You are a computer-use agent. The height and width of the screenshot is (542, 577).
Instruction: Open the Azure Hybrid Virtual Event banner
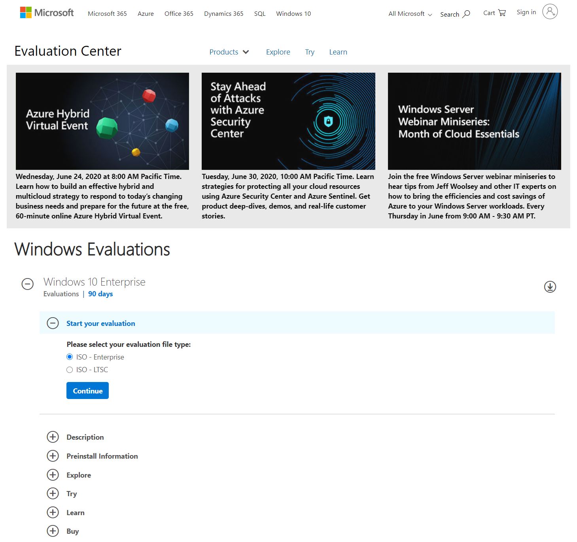tap(102, 121)
